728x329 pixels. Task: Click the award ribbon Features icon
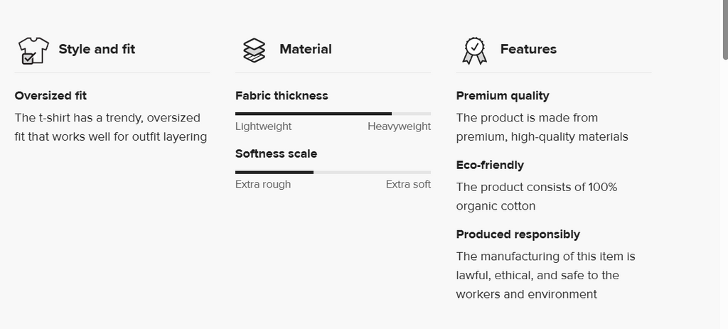(x=474, y=50)
